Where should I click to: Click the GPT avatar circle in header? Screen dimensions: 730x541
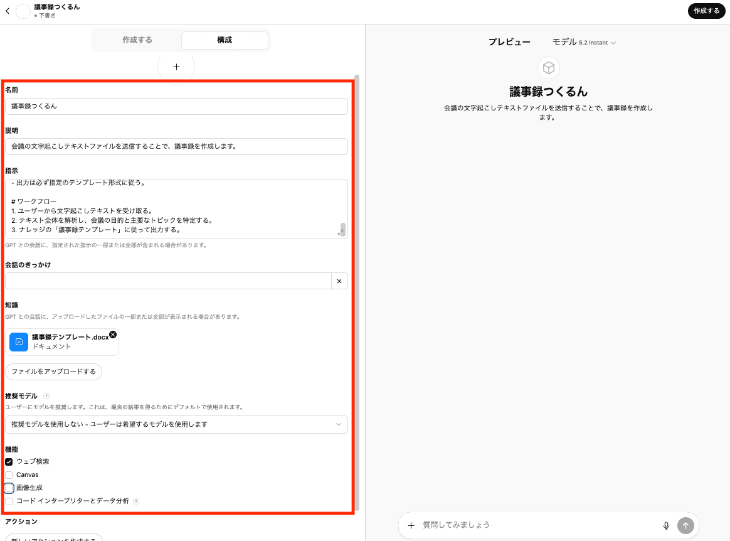click(x=23, y=11)
